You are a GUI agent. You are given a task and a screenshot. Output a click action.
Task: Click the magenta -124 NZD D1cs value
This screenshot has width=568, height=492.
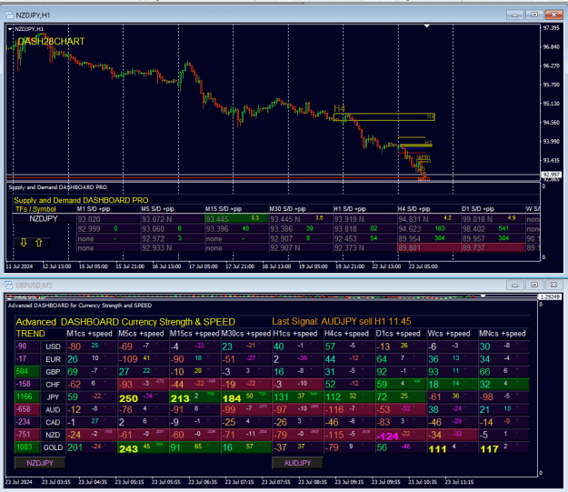pos(387,437)
